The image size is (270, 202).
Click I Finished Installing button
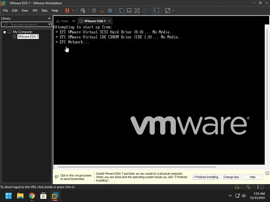(x=206, y=177)
